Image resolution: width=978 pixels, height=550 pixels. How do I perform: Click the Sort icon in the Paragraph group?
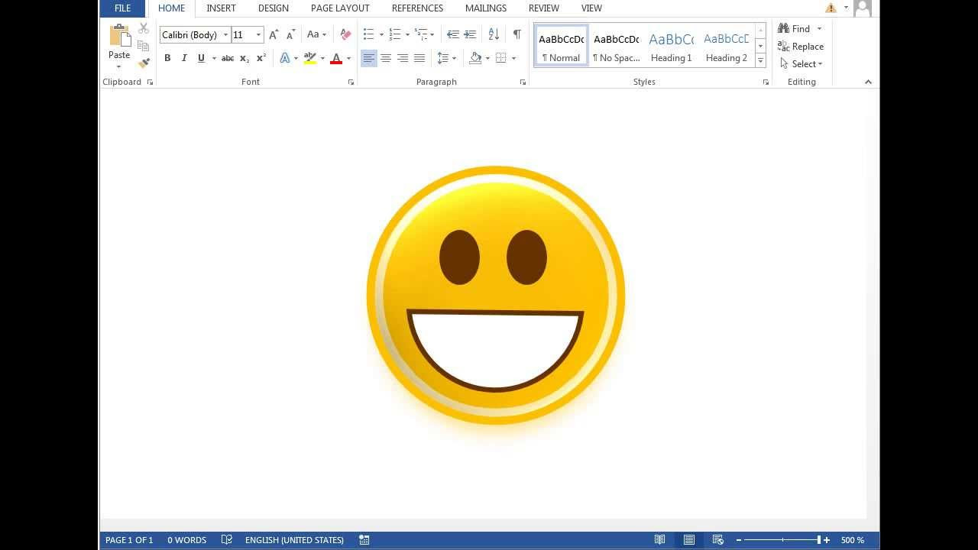click(x=494, y=34)
